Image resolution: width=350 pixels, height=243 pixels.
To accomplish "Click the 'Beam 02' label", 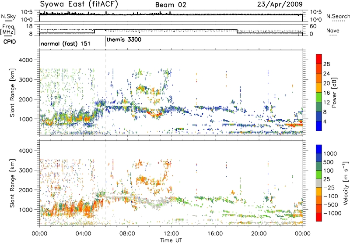I will [171, 5].
